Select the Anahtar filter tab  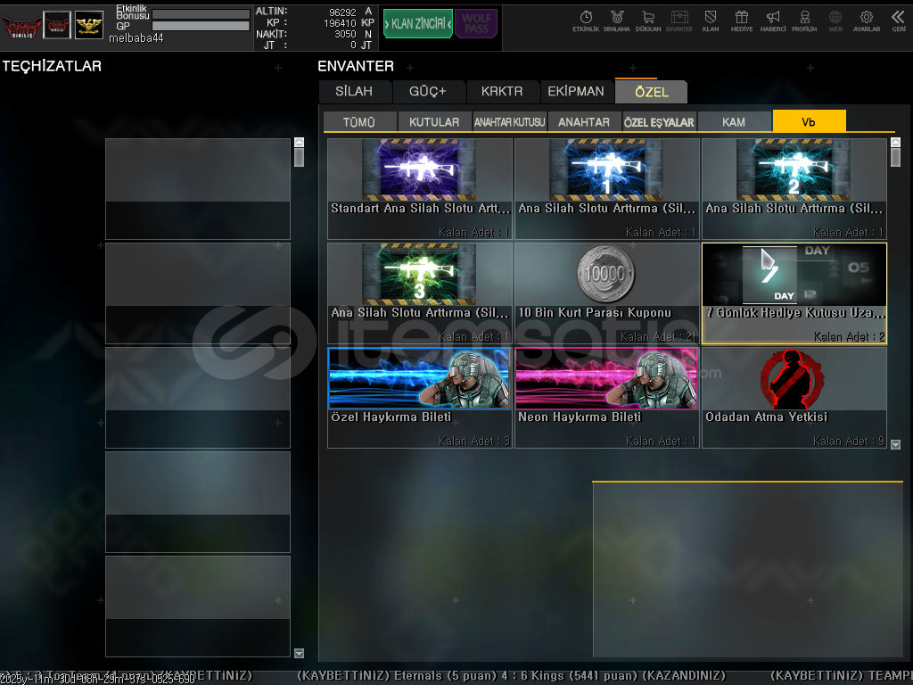[x=584, y=122]
